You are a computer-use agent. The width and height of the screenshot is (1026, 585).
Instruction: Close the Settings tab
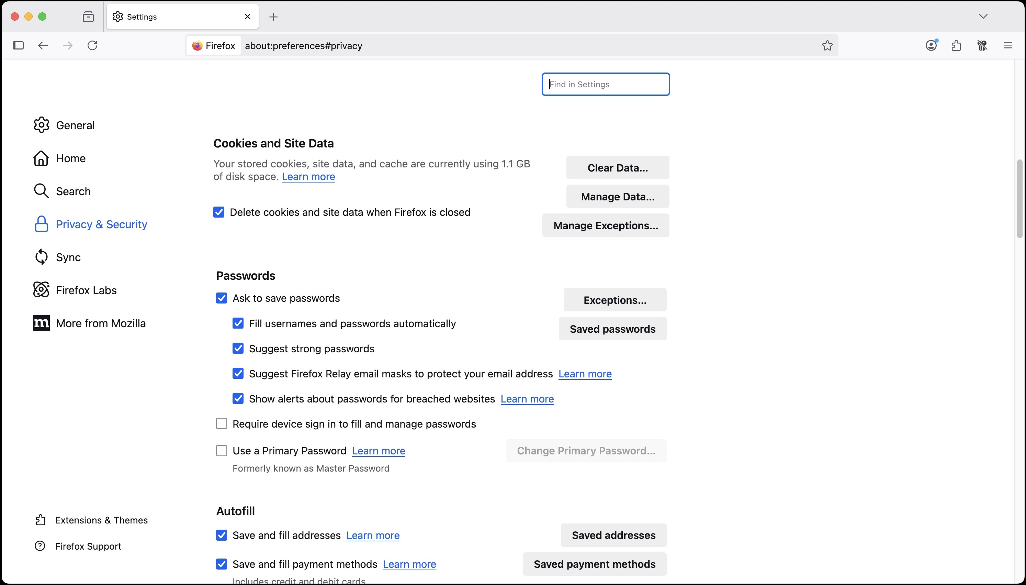pyautogui.click(x=248, y=16)
